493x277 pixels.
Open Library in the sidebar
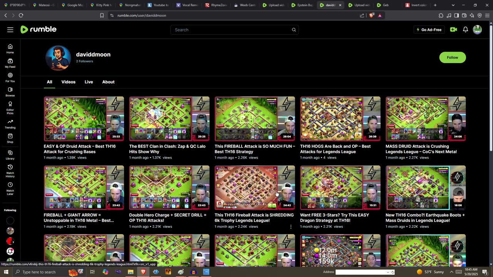[x=10, y=155]
